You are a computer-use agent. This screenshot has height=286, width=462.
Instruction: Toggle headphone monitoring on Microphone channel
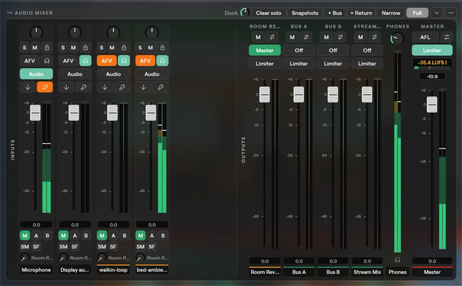pos(47,61)
